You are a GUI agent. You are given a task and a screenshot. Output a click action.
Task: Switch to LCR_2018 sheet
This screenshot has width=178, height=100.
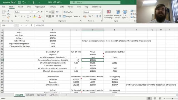pos(30,95)
